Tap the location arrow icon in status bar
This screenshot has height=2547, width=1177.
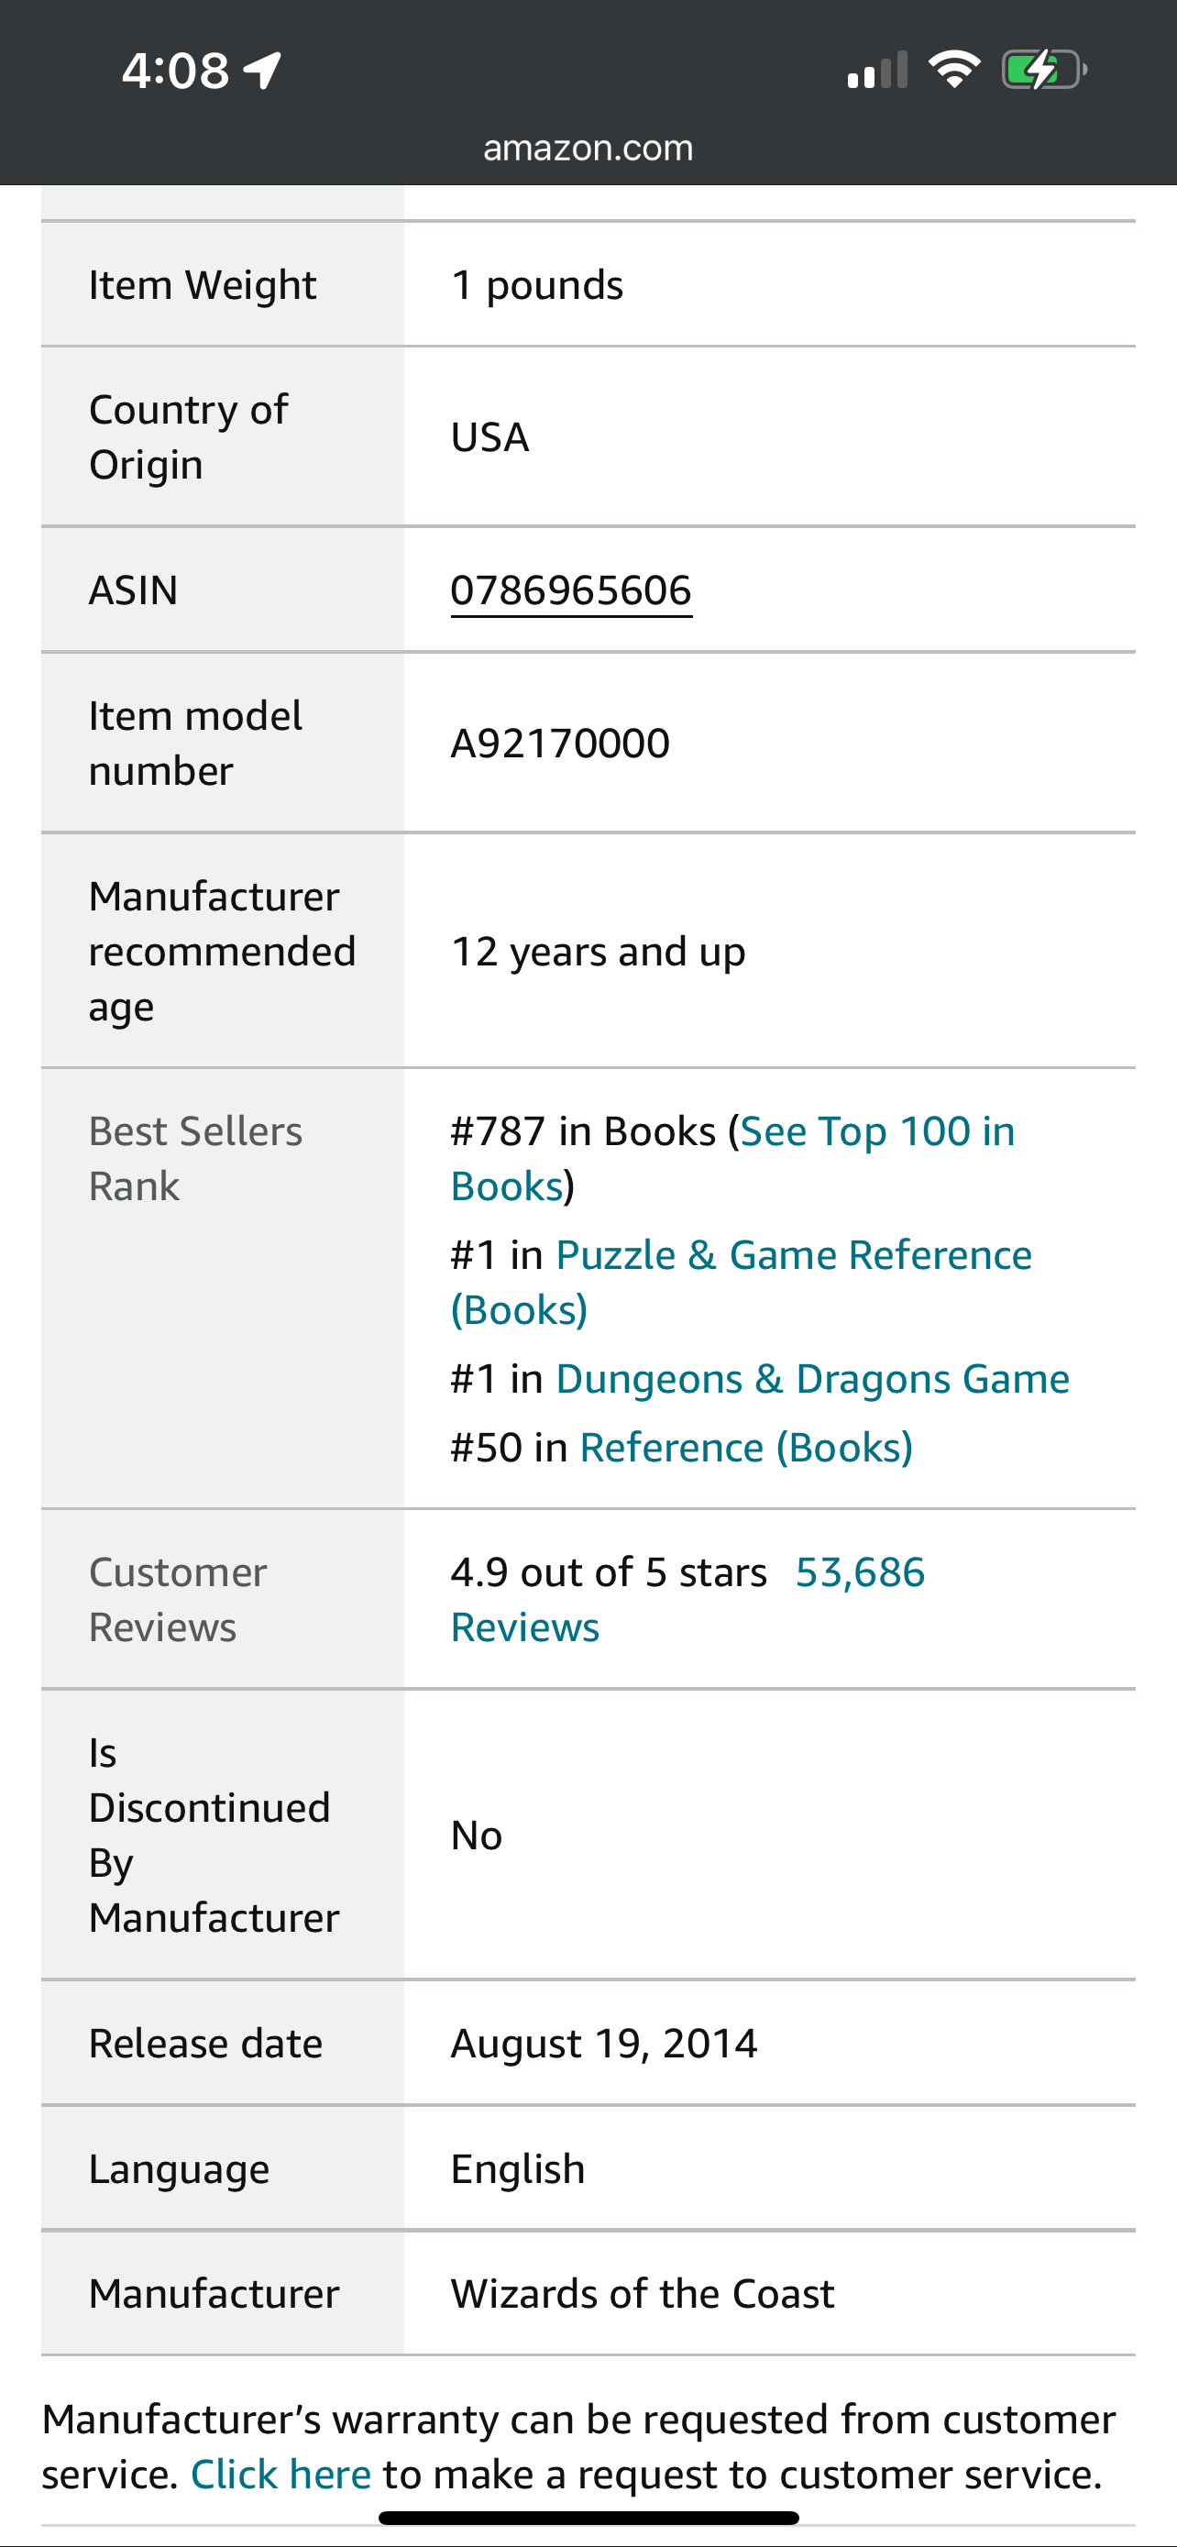263,71
